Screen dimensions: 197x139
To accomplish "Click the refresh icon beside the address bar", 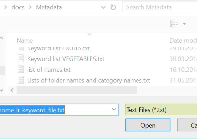I will click(x=113, y=7).
